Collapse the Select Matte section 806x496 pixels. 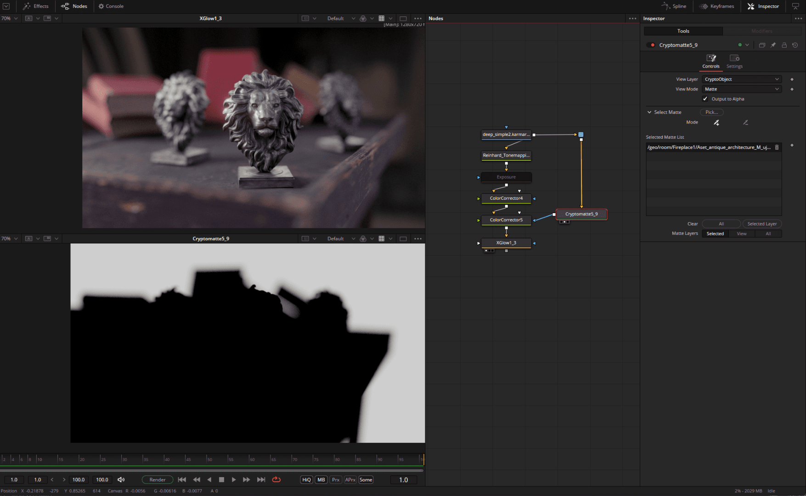649,112
